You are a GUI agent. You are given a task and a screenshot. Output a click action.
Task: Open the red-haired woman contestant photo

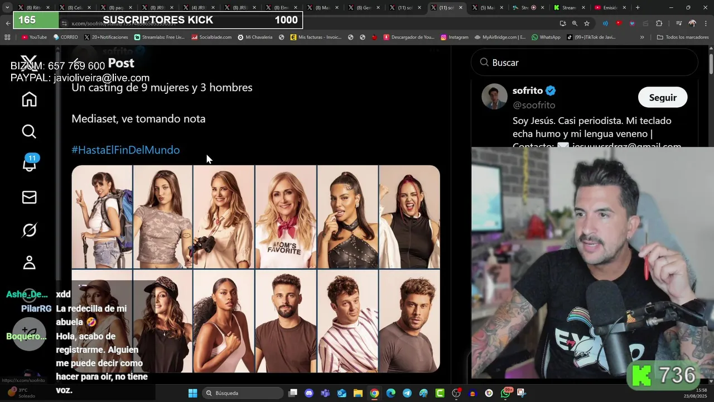coord(409,217)
